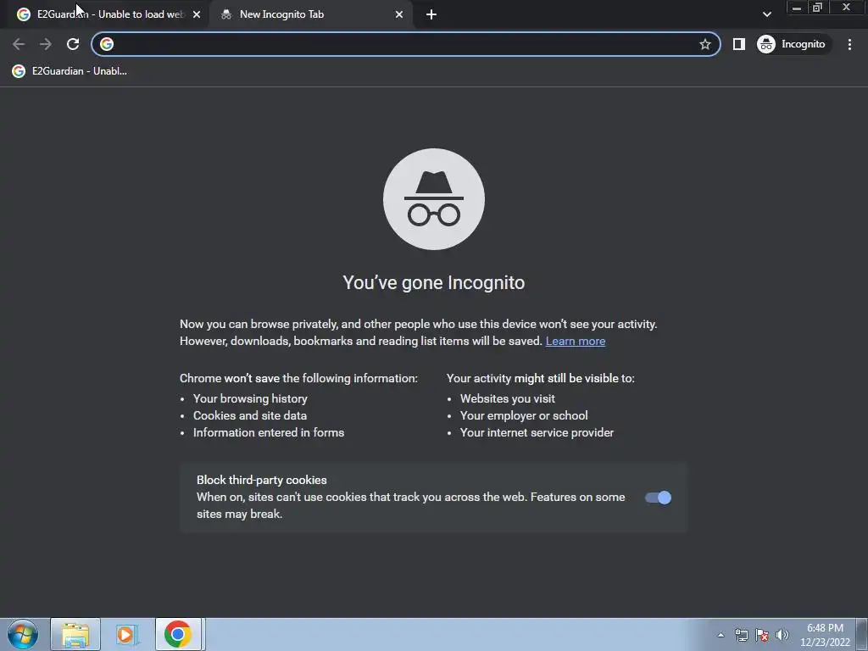Click the 'Cookies and site data' text
The image size is (868, 651).
click(250, 415)
